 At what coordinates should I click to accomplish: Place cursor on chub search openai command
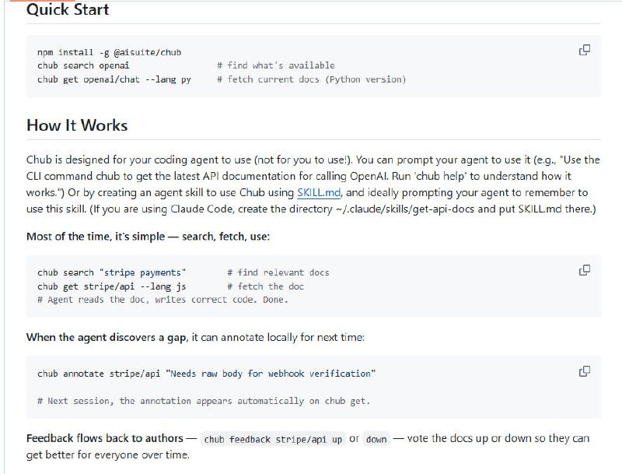(83, 65)
